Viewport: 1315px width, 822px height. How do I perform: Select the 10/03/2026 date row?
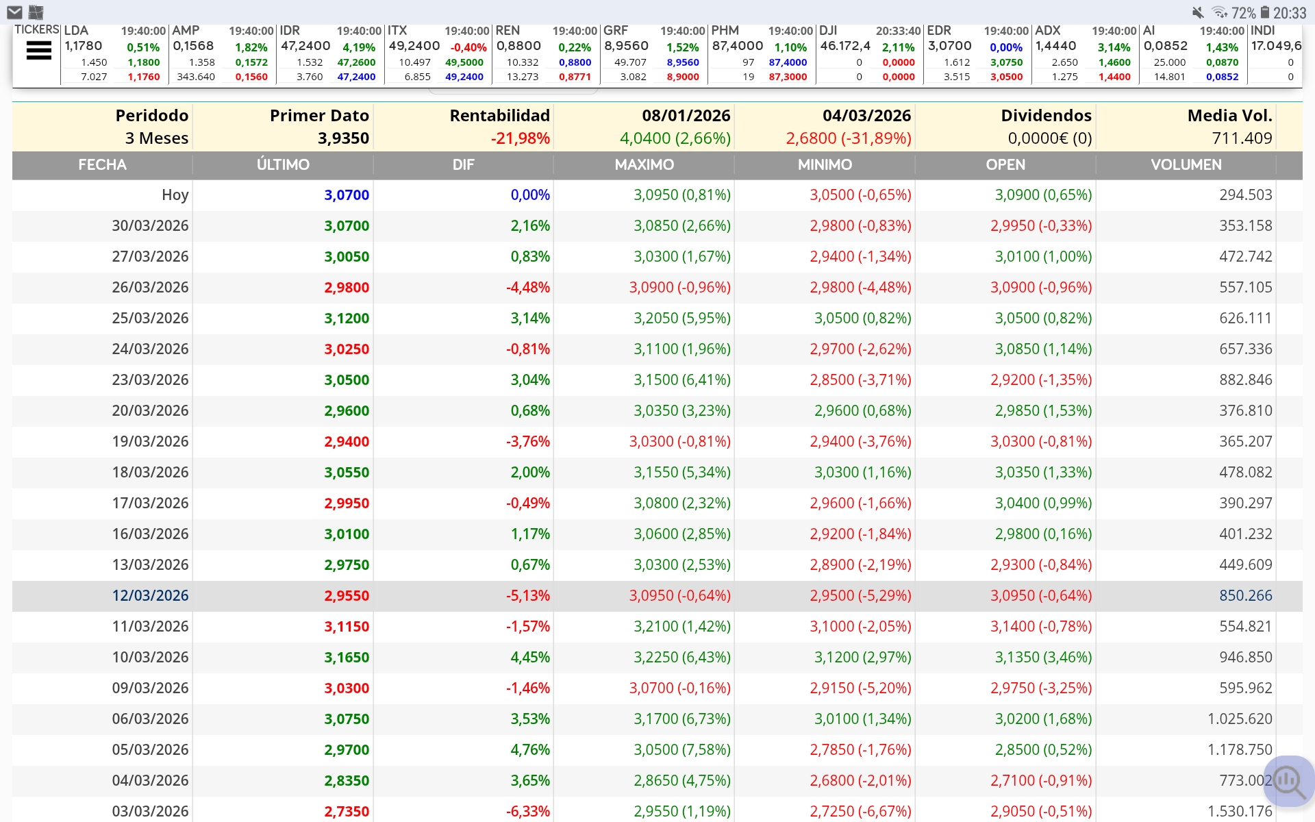(657, 658)
